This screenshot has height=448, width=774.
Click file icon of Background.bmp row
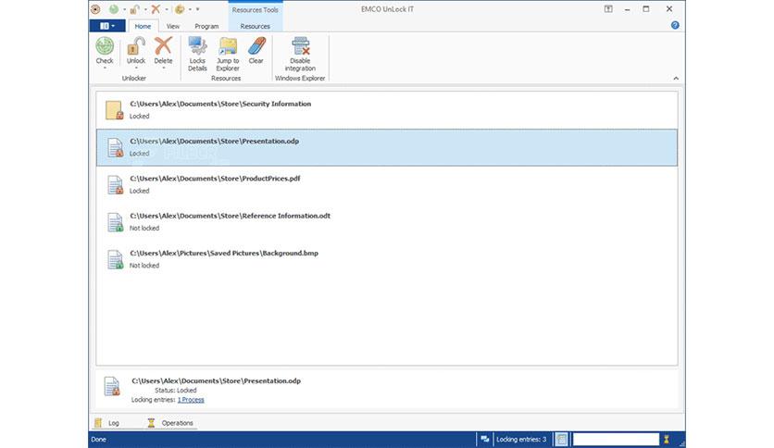click(x=115, y=259)
